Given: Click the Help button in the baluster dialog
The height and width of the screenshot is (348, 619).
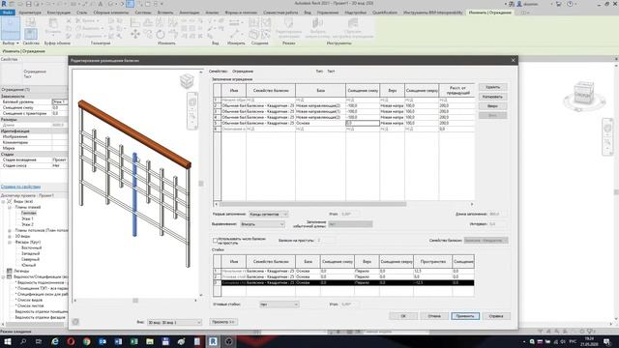Looking at the screenshot, I should [496, 316].
